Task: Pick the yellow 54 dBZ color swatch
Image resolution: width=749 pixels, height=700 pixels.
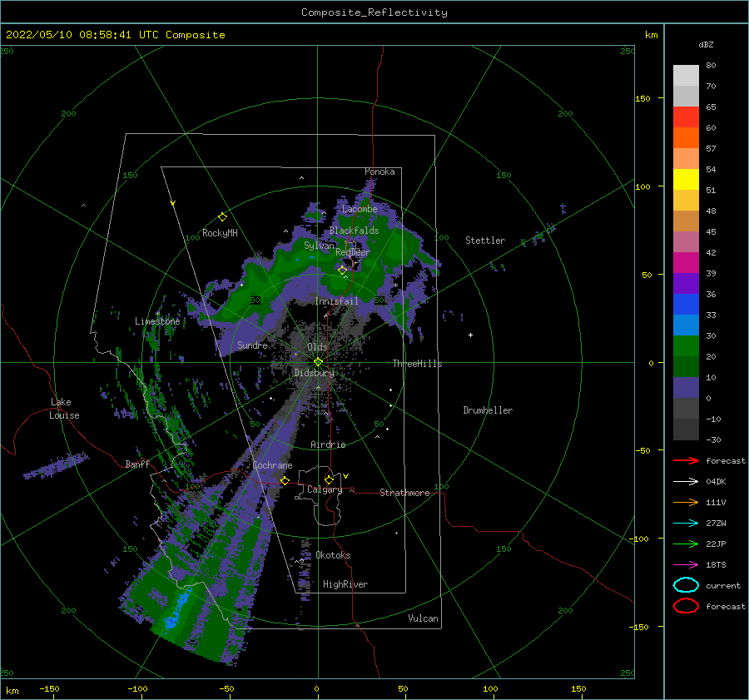Action: pyautogui.click(x=686, y=179)
